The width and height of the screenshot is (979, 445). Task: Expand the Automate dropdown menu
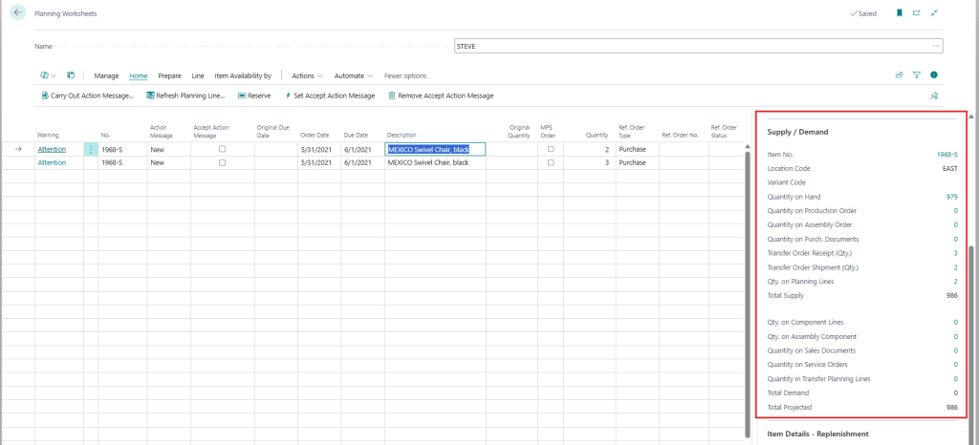(354, 75)
